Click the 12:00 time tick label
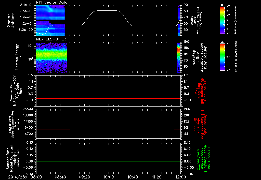 pos(181,177)
